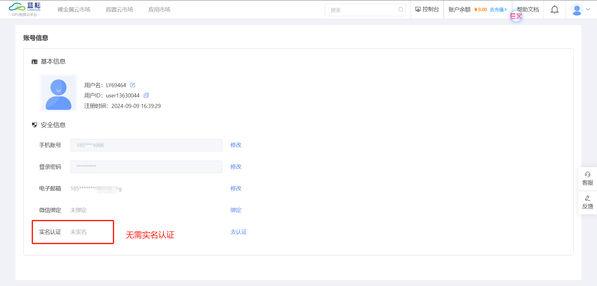This screenshot has width=597, height=286.
Task: Click the user avatar in header
Action: point(577,10)
